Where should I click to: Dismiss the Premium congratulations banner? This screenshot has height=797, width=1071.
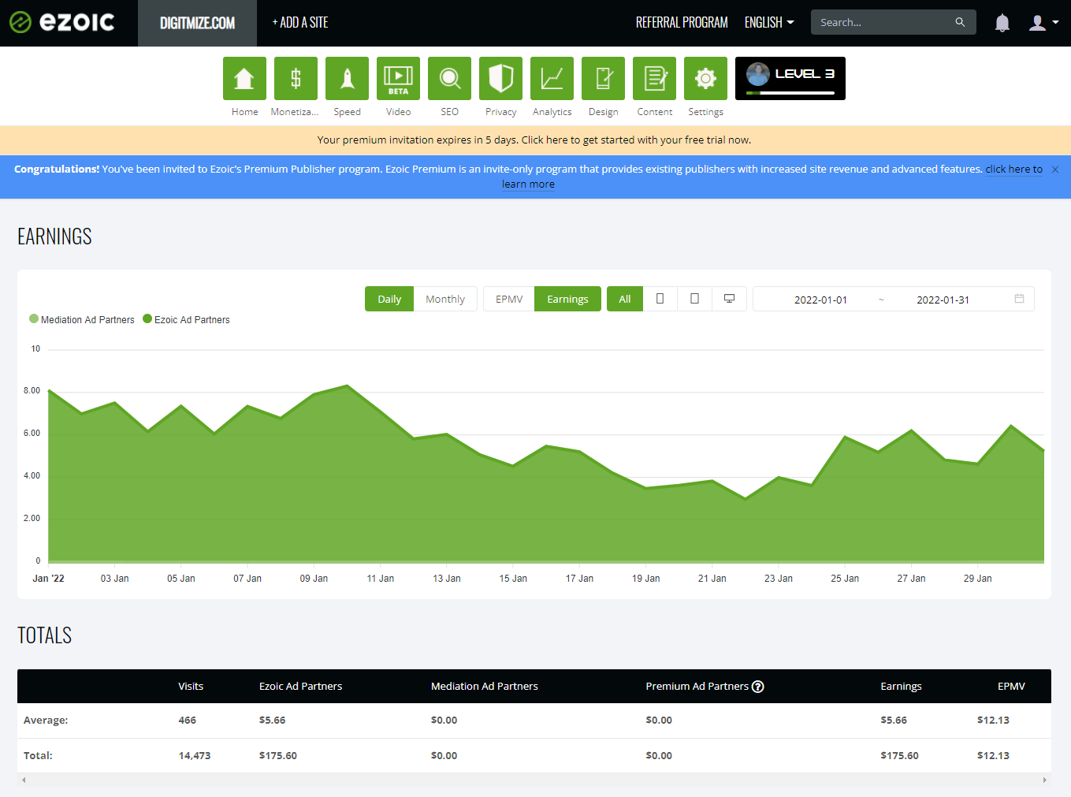coord(1055,169)
